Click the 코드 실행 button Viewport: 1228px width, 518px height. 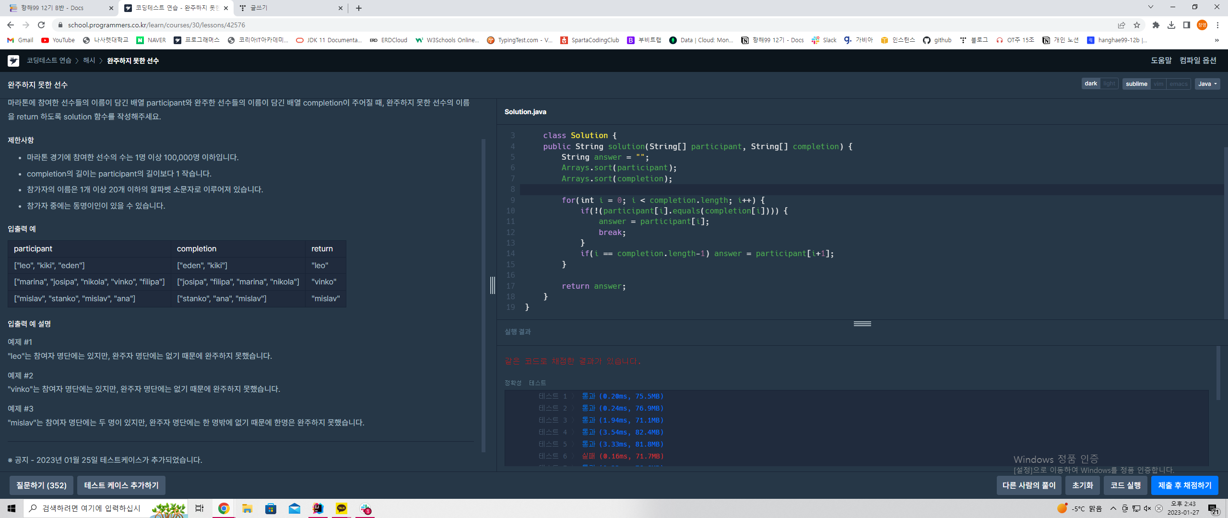coord(1125,485)
